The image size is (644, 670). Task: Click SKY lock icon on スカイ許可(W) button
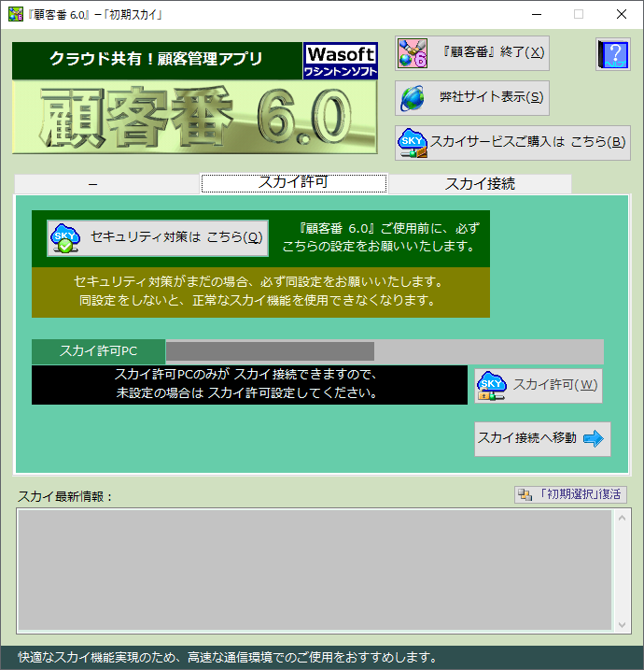pyautogui.click(x=492, y=386)
